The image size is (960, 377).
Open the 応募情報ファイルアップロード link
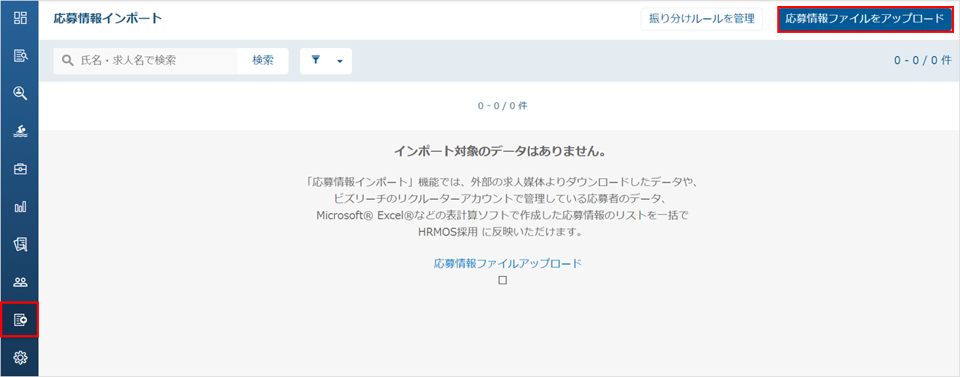(x=508, y=263)
